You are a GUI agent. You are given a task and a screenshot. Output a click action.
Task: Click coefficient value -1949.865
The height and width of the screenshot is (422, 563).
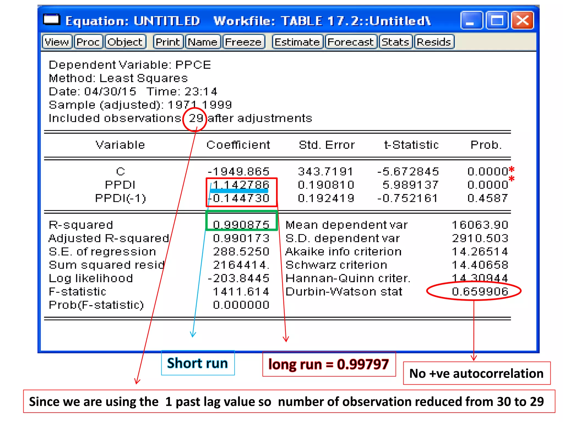[239, 172]
